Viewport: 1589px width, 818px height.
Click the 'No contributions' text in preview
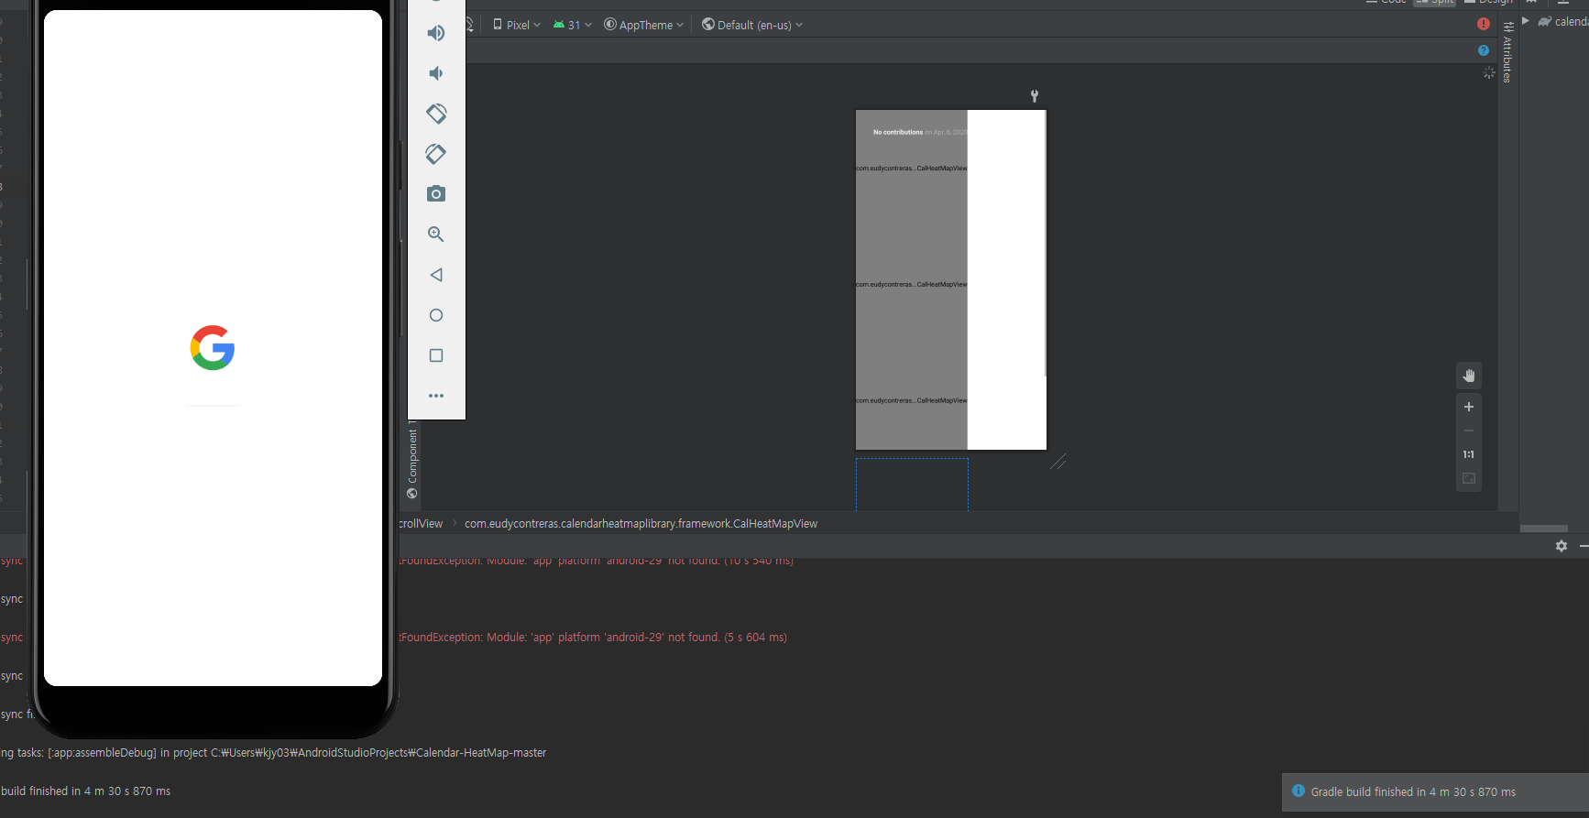[x=898, y=132]
